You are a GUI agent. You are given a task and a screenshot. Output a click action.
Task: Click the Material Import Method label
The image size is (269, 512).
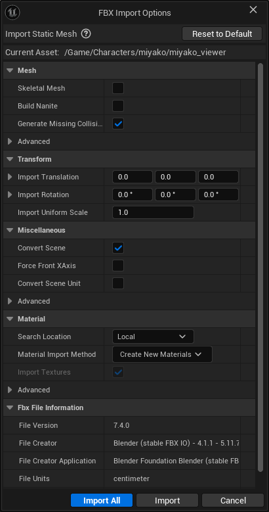56,354
